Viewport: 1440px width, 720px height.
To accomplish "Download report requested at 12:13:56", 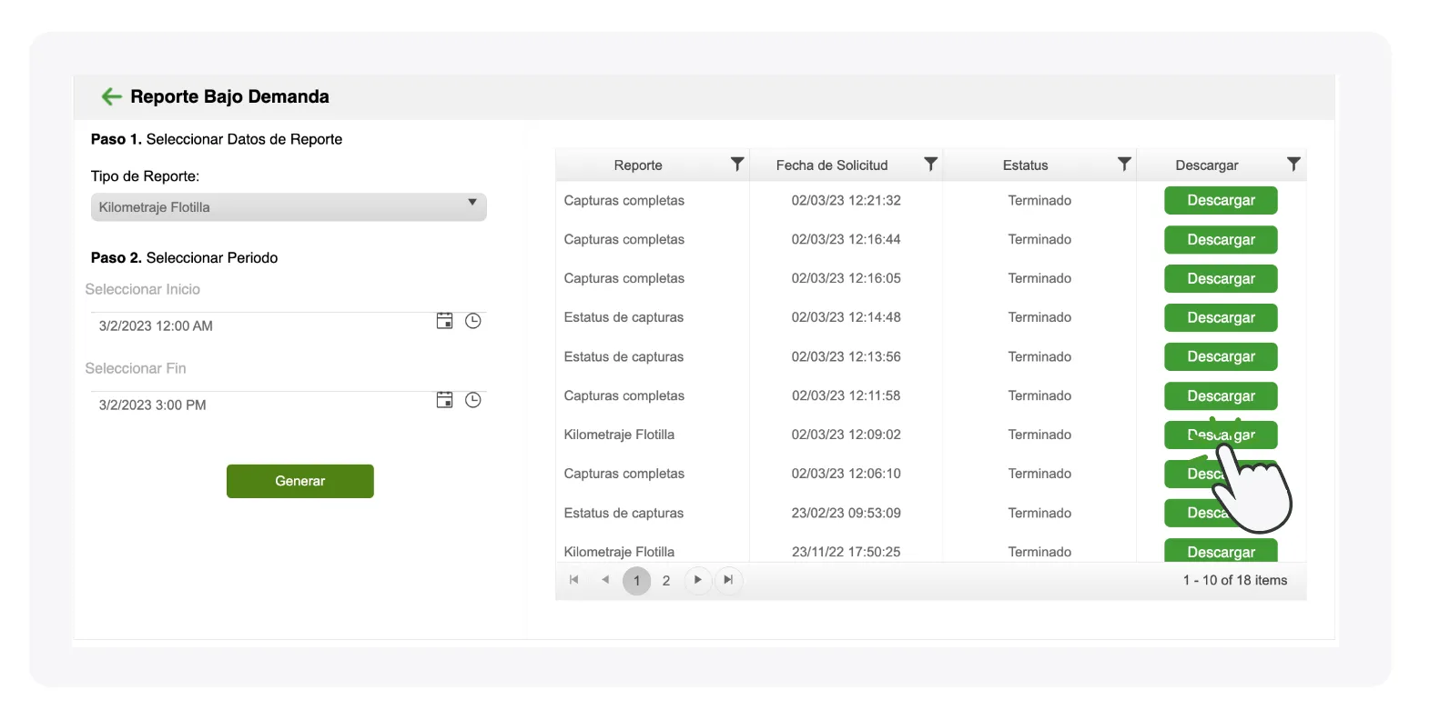I will click(x=1221, y=357).
